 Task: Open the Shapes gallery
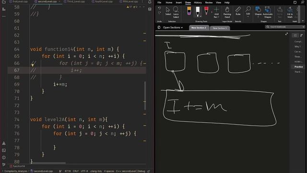[x=258, y=12]
